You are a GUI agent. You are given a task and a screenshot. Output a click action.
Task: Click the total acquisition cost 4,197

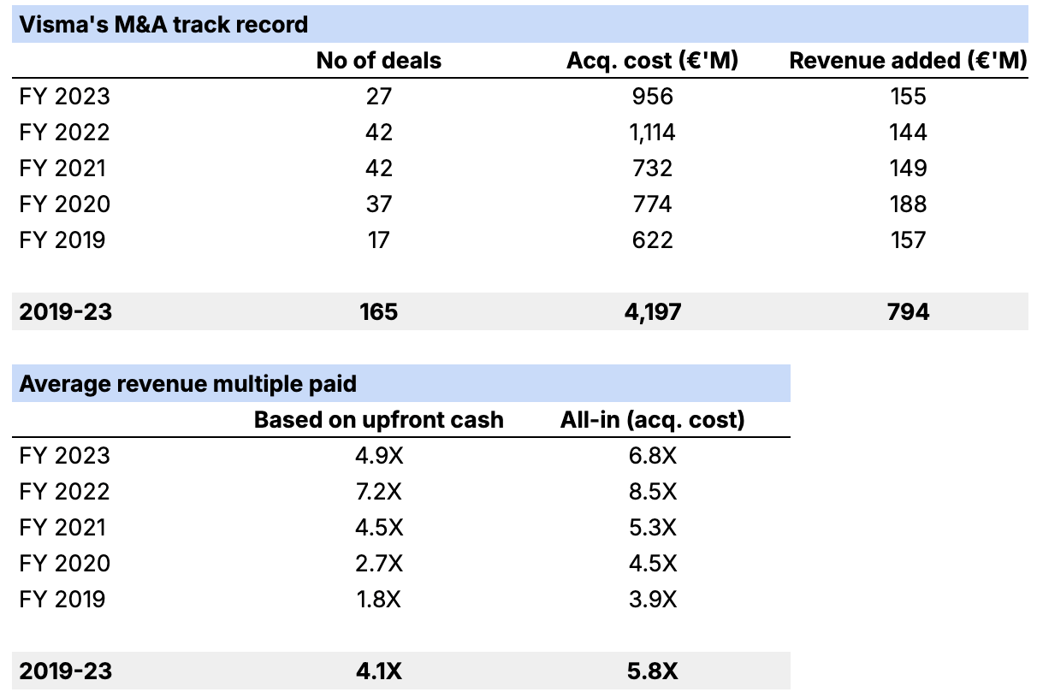click(x=653, y=311)
